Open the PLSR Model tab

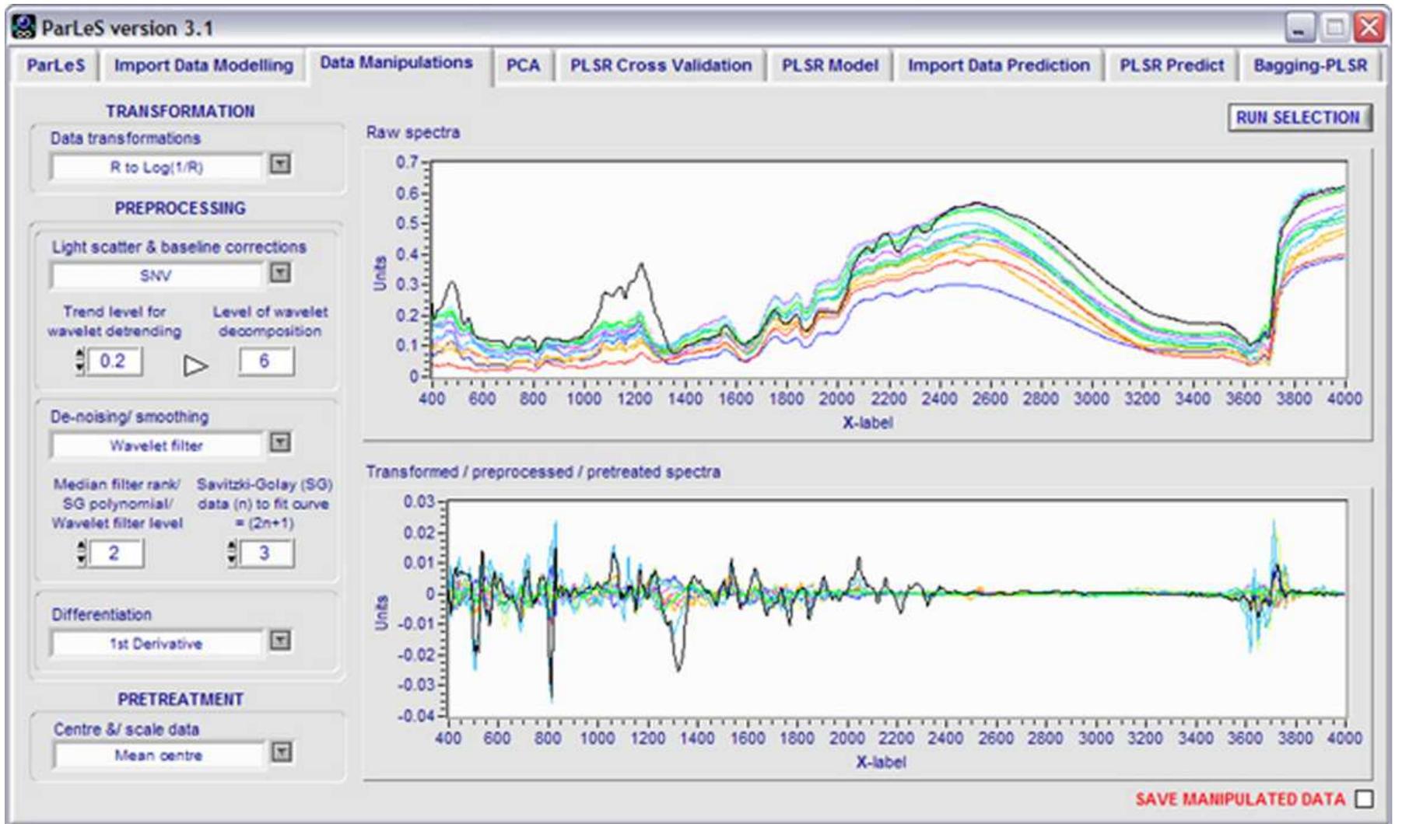(x=829, y=66)
